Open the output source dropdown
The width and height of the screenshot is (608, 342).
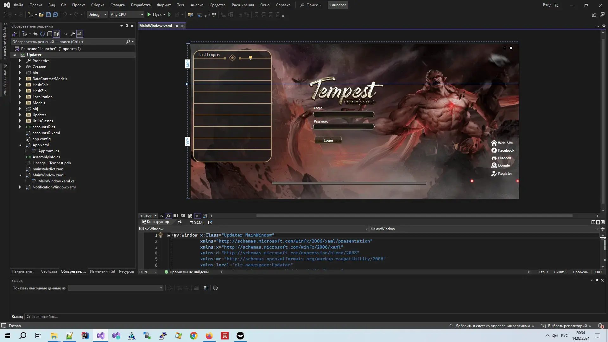click(116, 288)
